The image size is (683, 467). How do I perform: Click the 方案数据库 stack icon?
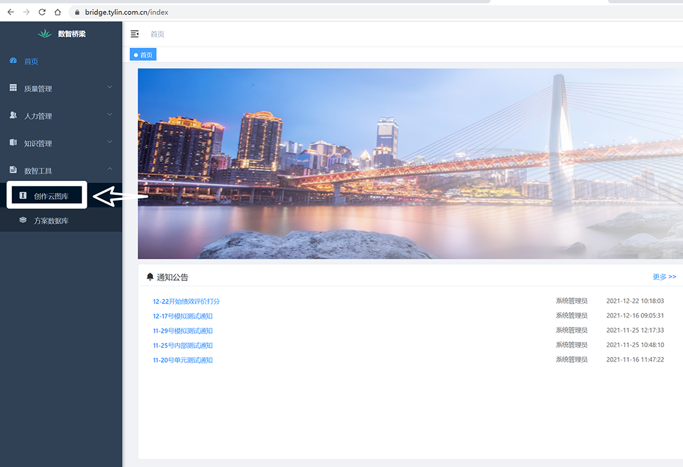23,220
